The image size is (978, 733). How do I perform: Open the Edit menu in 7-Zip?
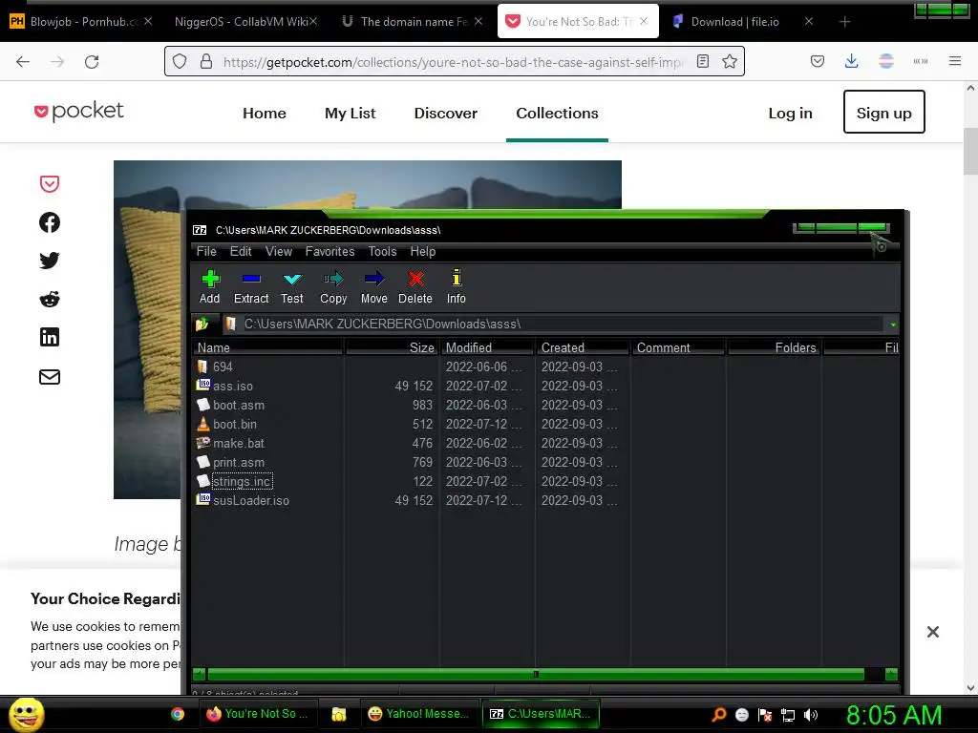click(241, 251)
